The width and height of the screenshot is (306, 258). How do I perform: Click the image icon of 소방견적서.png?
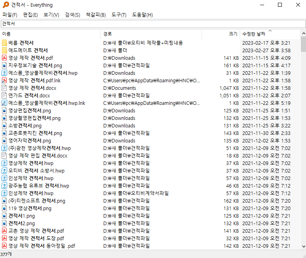(x=4, y=125)
